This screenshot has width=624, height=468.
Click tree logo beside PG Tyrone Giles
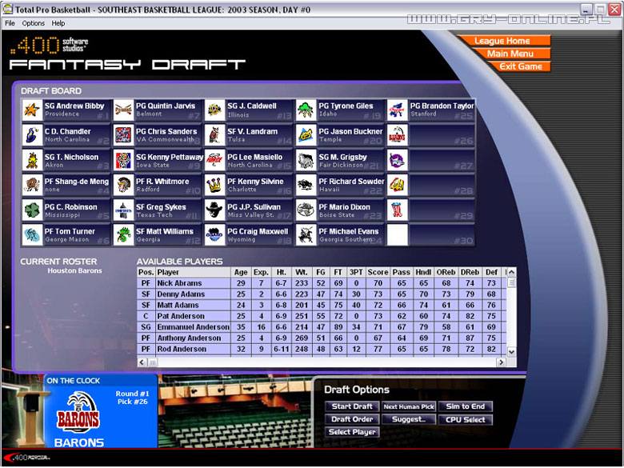(306, 110)
